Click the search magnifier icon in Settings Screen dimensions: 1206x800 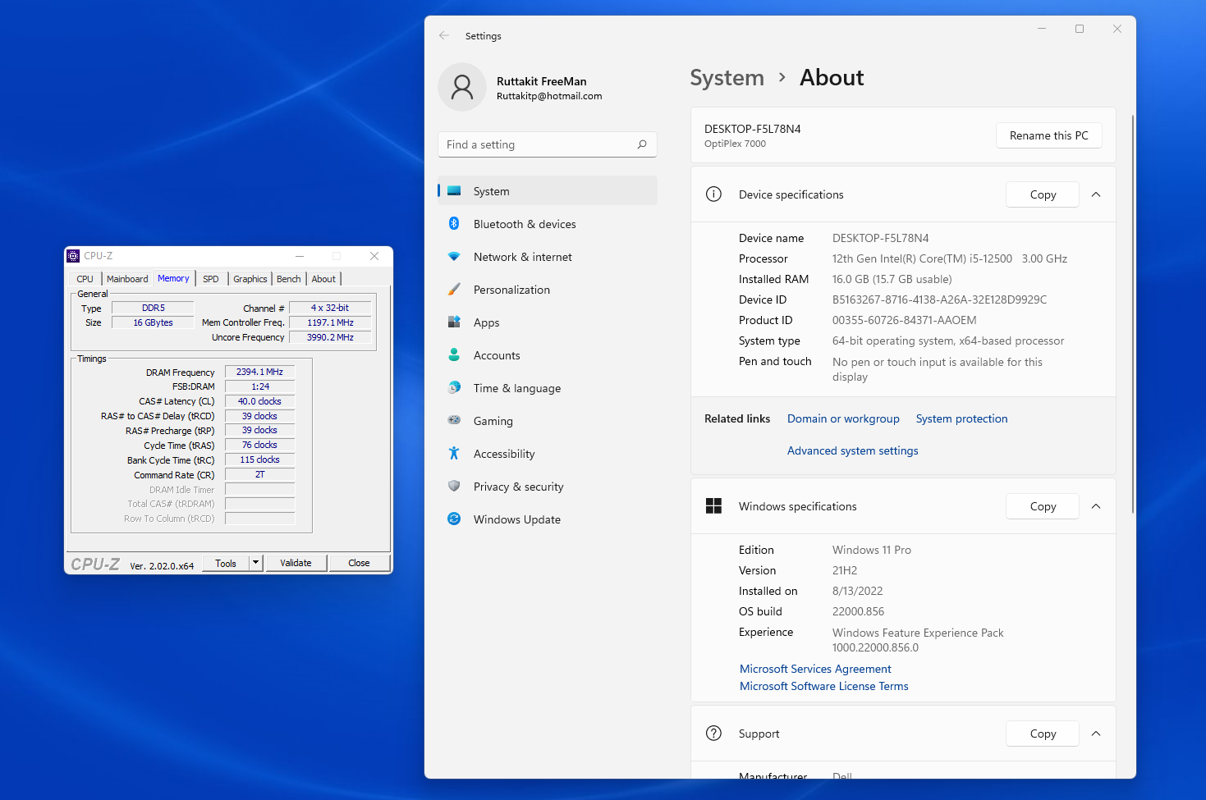642,144
